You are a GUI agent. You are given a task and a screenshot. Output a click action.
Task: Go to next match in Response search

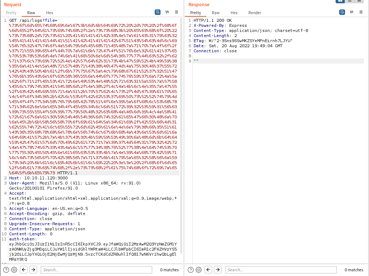coord(218,270)
